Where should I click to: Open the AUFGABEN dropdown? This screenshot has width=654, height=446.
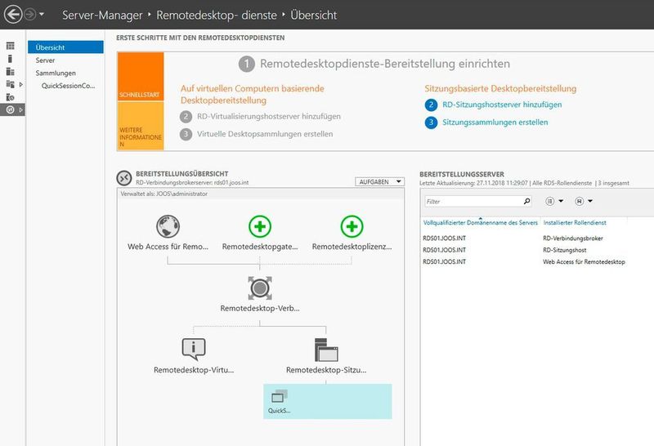[379, 181]
